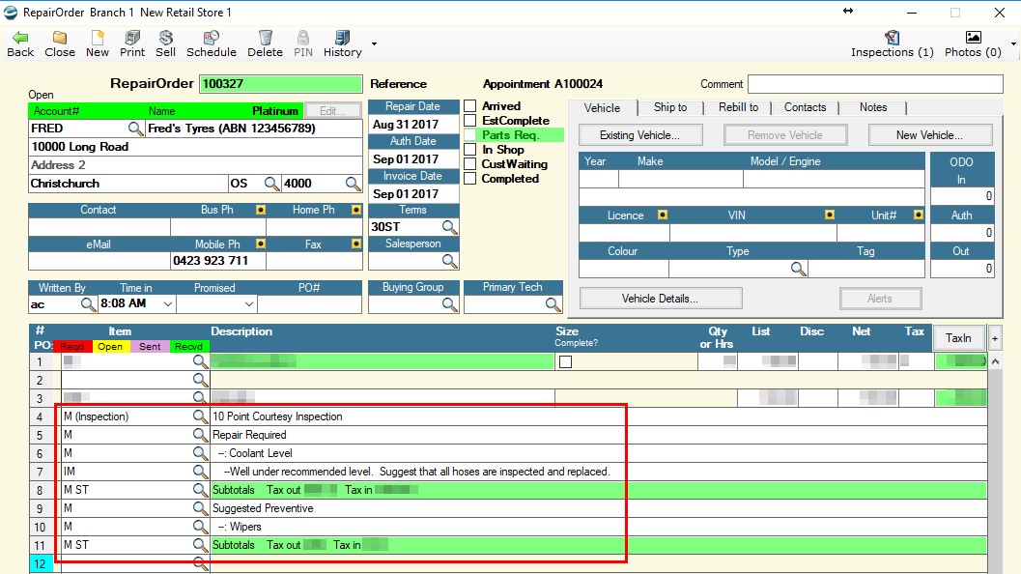Click the Remove Vehicle button
Image resolution: width=1021 pixels, height=574 pixels.
(x=785, y=135)
